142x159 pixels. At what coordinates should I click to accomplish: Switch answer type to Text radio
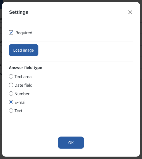point(11,111)
